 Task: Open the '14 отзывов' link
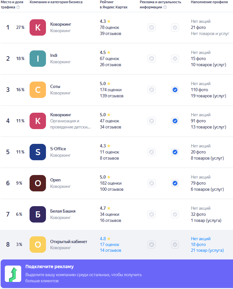(x=111, y=250)
